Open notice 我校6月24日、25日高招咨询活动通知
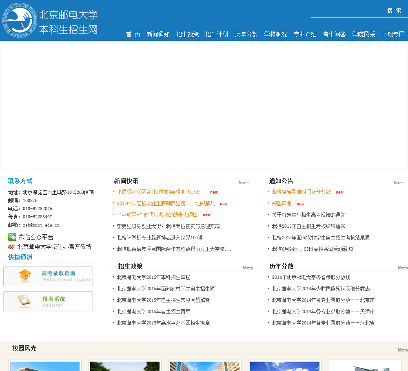The image size is (408, 371). click(312, 249)
